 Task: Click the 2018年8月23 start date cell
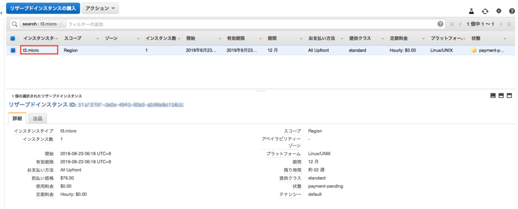[x=201, y=50]
